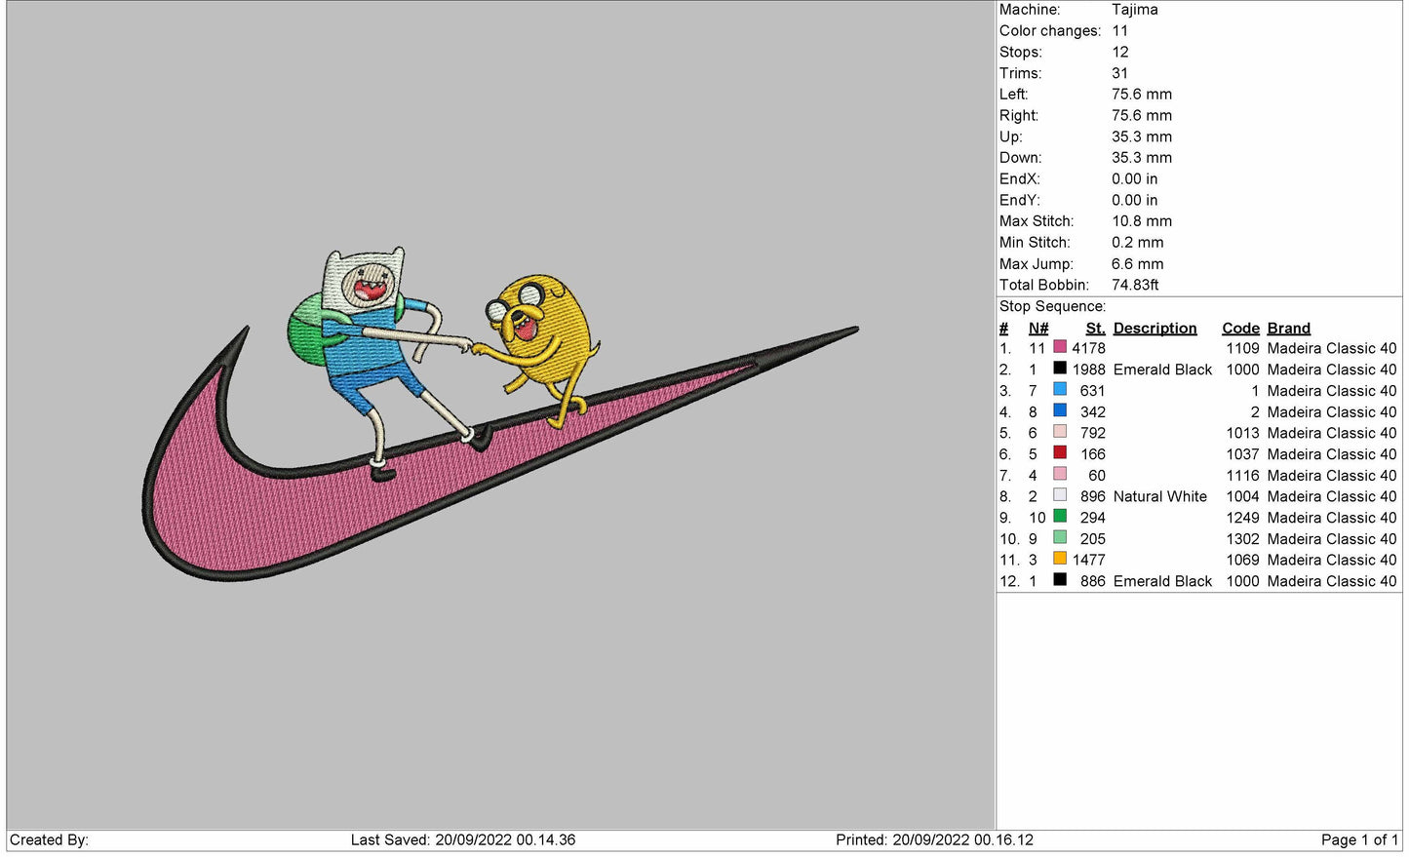This screenshot has height=857, width=1409.
Task: Click the Page 1 of 1 indicator
Action: [x=1358, y=839]
